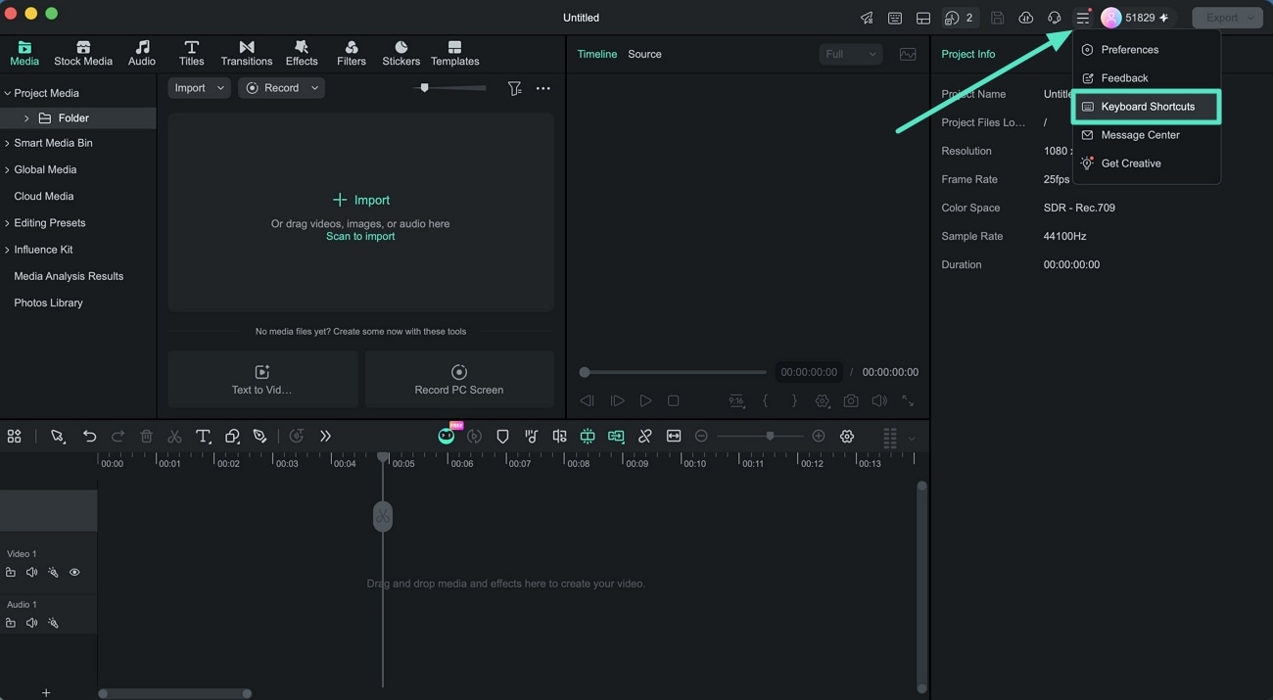This screenshot has height=700, width=1273.
Task: Click the AI copilot robot icon with FREE badge
Action: point(447,435)
